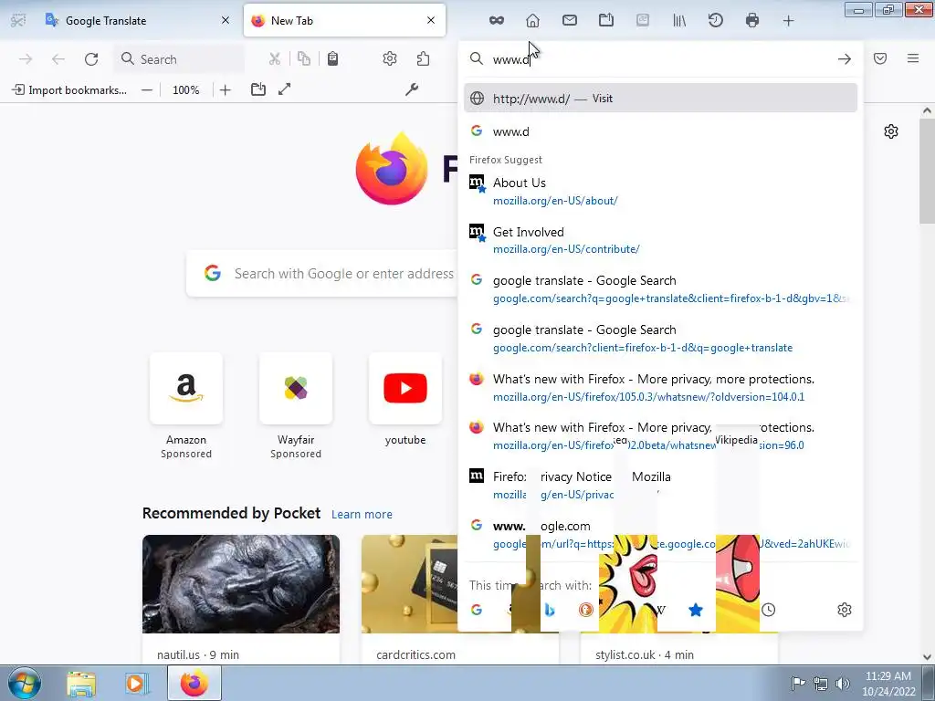Click page Search with Google box

pyautogui.click(x=323, y=274)
